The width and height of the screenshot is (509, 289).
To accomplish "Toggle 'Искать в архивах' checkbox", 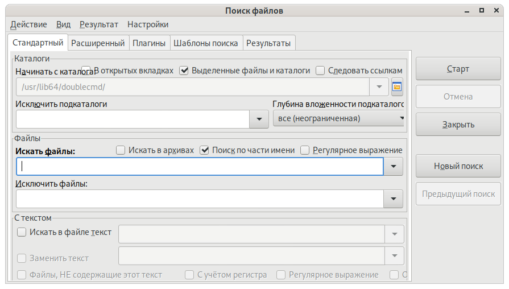I will click(x=121, y=150).
